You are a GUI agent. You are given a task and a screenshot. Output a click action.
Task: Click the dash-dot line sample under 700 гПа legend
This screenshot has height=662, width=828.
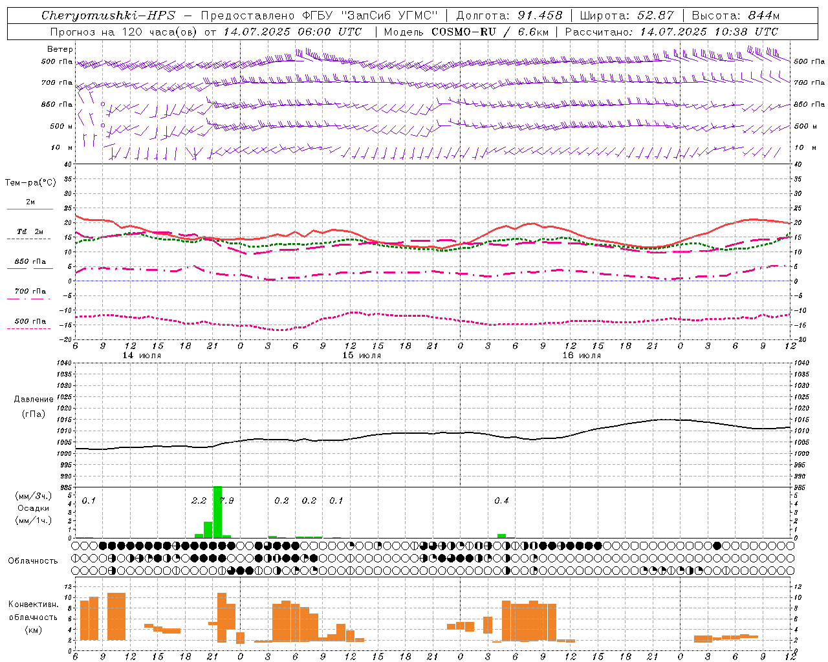pyautogui.click(x=29, y=299)
